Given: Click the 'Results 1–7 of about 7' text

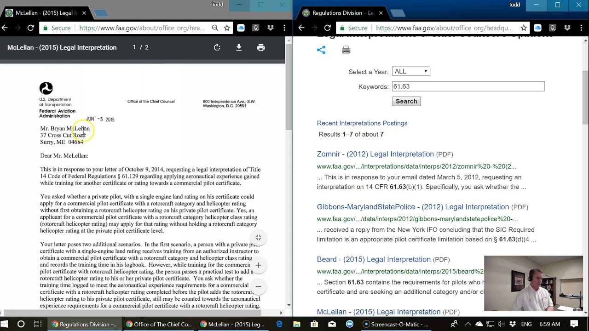Looking at the screenshot, I should point(351,134).
